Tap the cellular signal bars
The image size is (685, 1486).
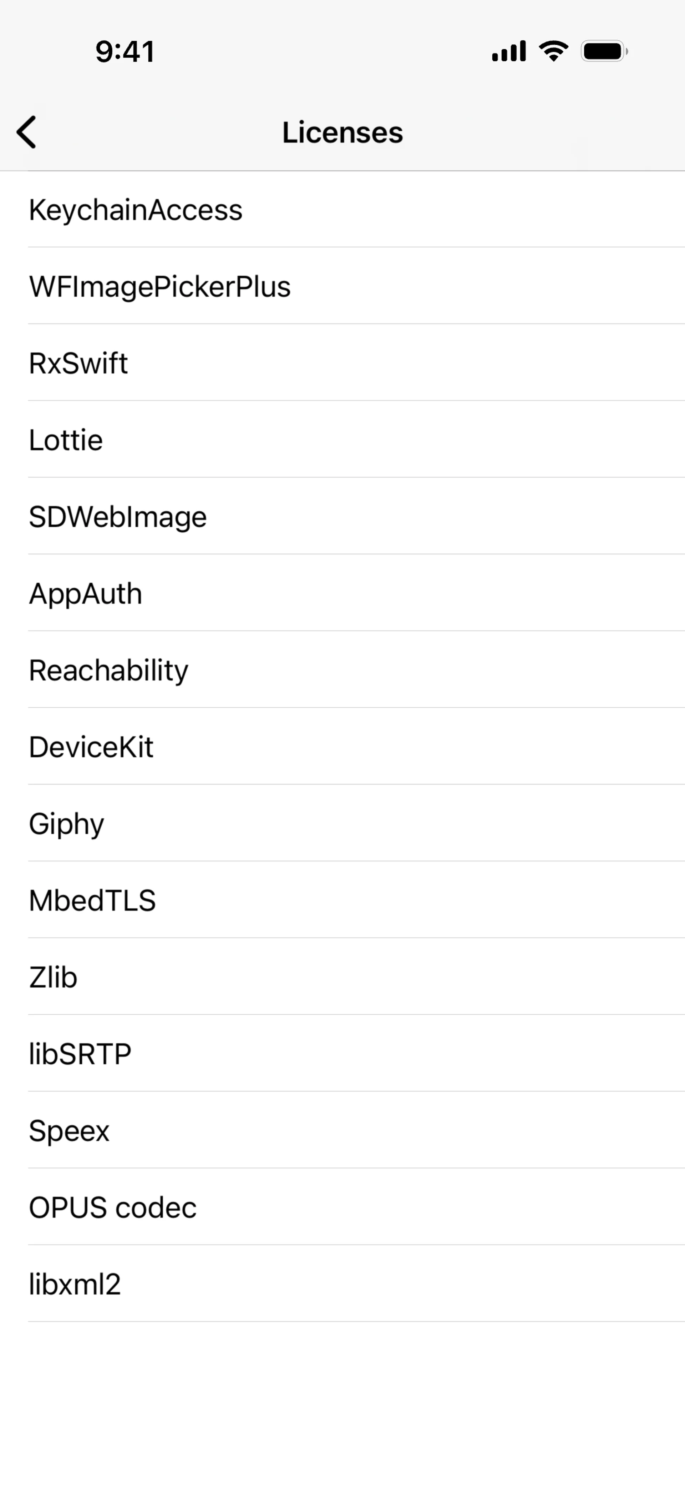coord(508,51)
